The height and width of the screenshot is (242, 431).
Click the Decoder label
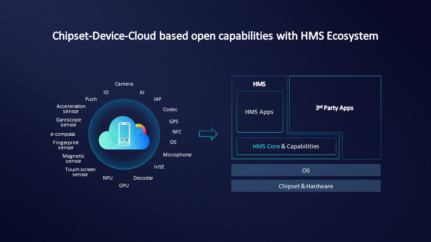[143, 178]
